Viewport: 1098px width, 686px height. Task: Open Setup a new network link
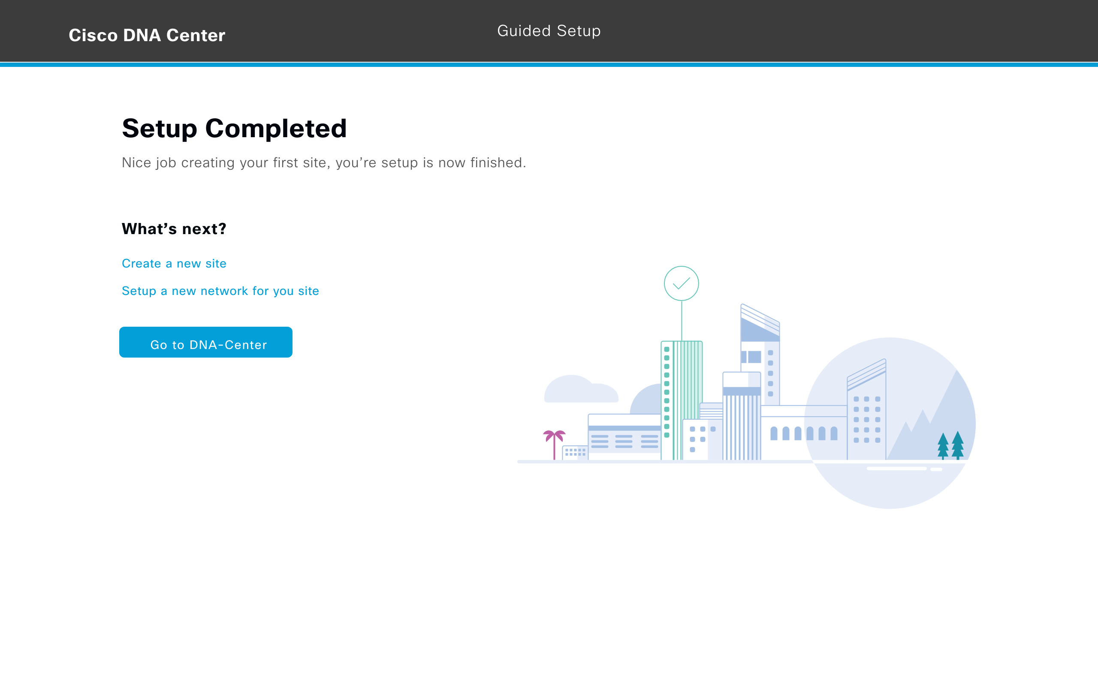pyautogui.click(x=220, y=291)
